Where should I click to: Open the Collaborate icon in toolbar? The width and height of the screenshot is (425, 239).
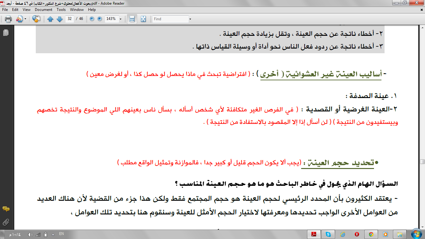click(x=19, y=19)
